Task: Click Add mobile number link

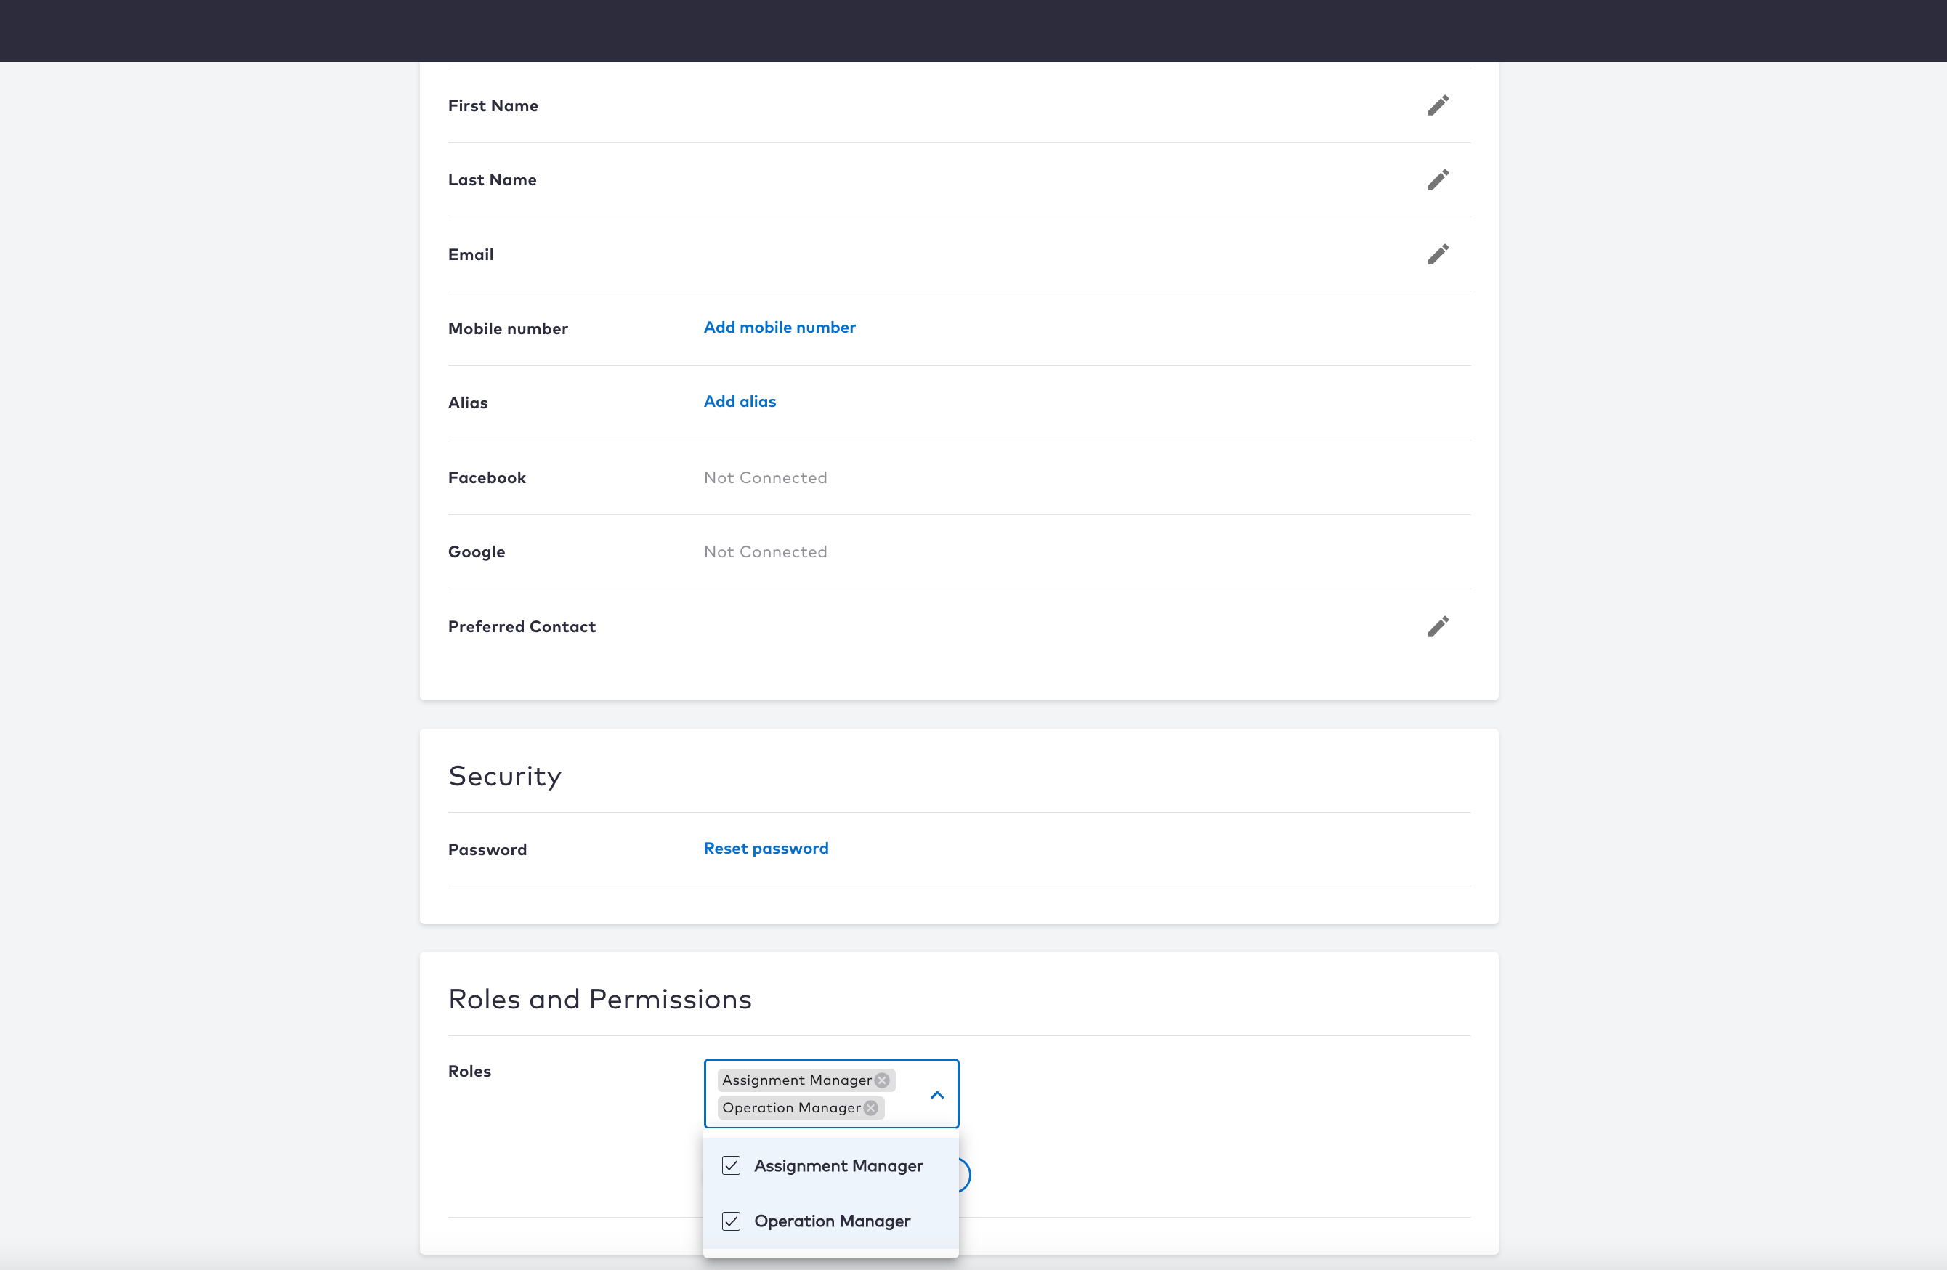Action: point(780,328)
